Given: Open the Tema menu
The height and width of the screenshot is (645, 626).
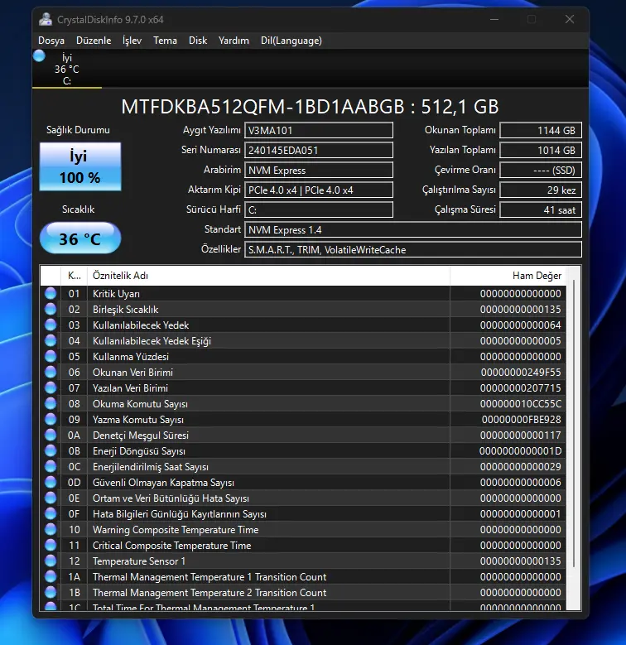Looking at the screenshot, I should 165,41.
